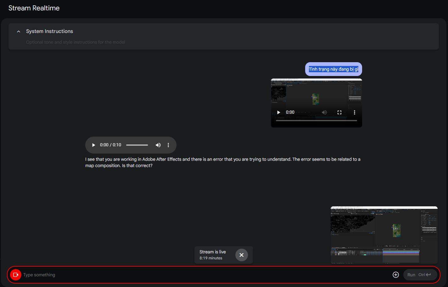Viewport: 448px width, 287px height.
Task: Stop the red video stream button
Action: [15, 275]
